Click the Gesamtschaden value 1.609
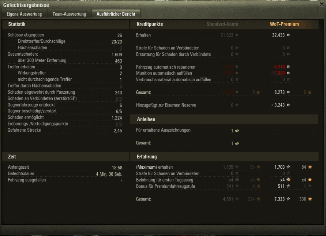Image resolution: width=326 pixels, height=236 pixels. 117,55
